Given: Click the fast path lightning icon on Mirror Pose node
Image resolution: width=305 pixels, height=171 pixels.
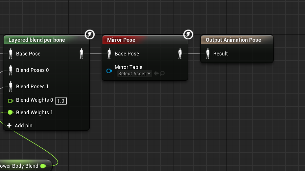Looking at the screenshot, I should tap(188, 34).
